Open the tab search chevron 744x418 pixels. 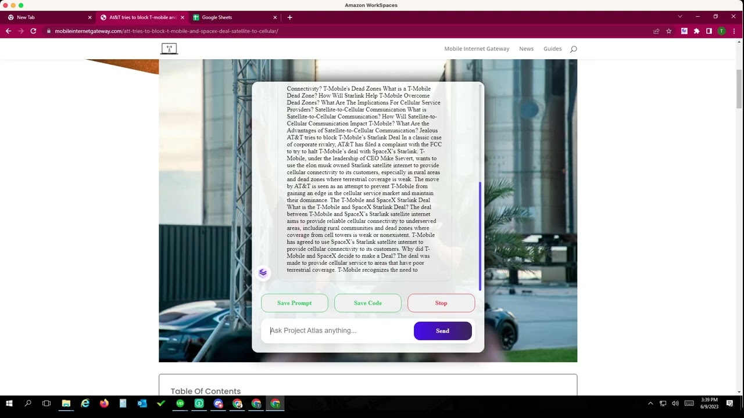tap(679, 16)
